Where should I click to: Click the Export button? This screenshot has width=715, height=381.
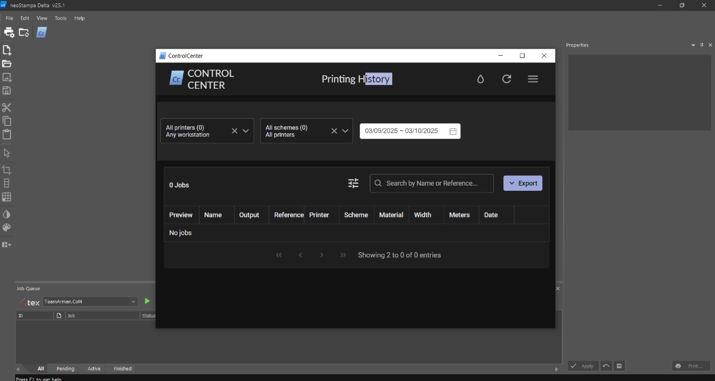pos(523,183)
